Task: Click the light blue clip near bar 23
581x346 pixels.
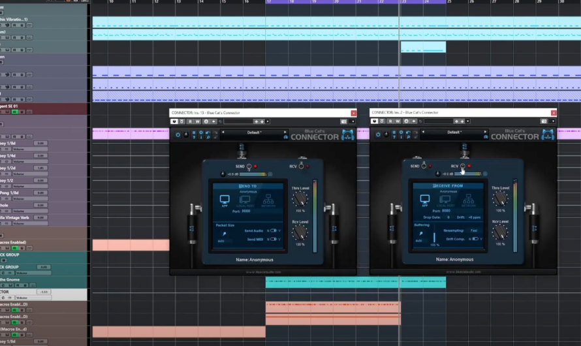Action: point(423,47)
